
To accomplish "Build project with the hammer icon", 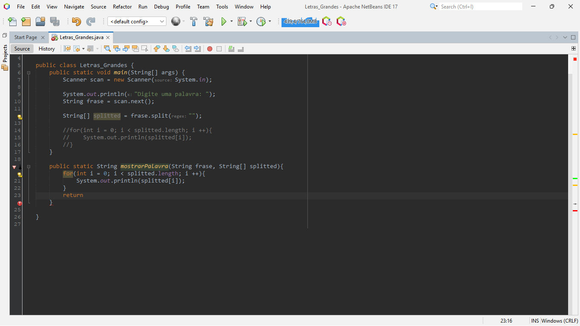I will (x=194, y=22).
